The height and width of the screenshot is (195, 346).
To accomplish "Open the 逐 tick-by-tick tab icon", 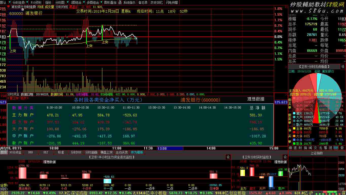I will point(295,148).
